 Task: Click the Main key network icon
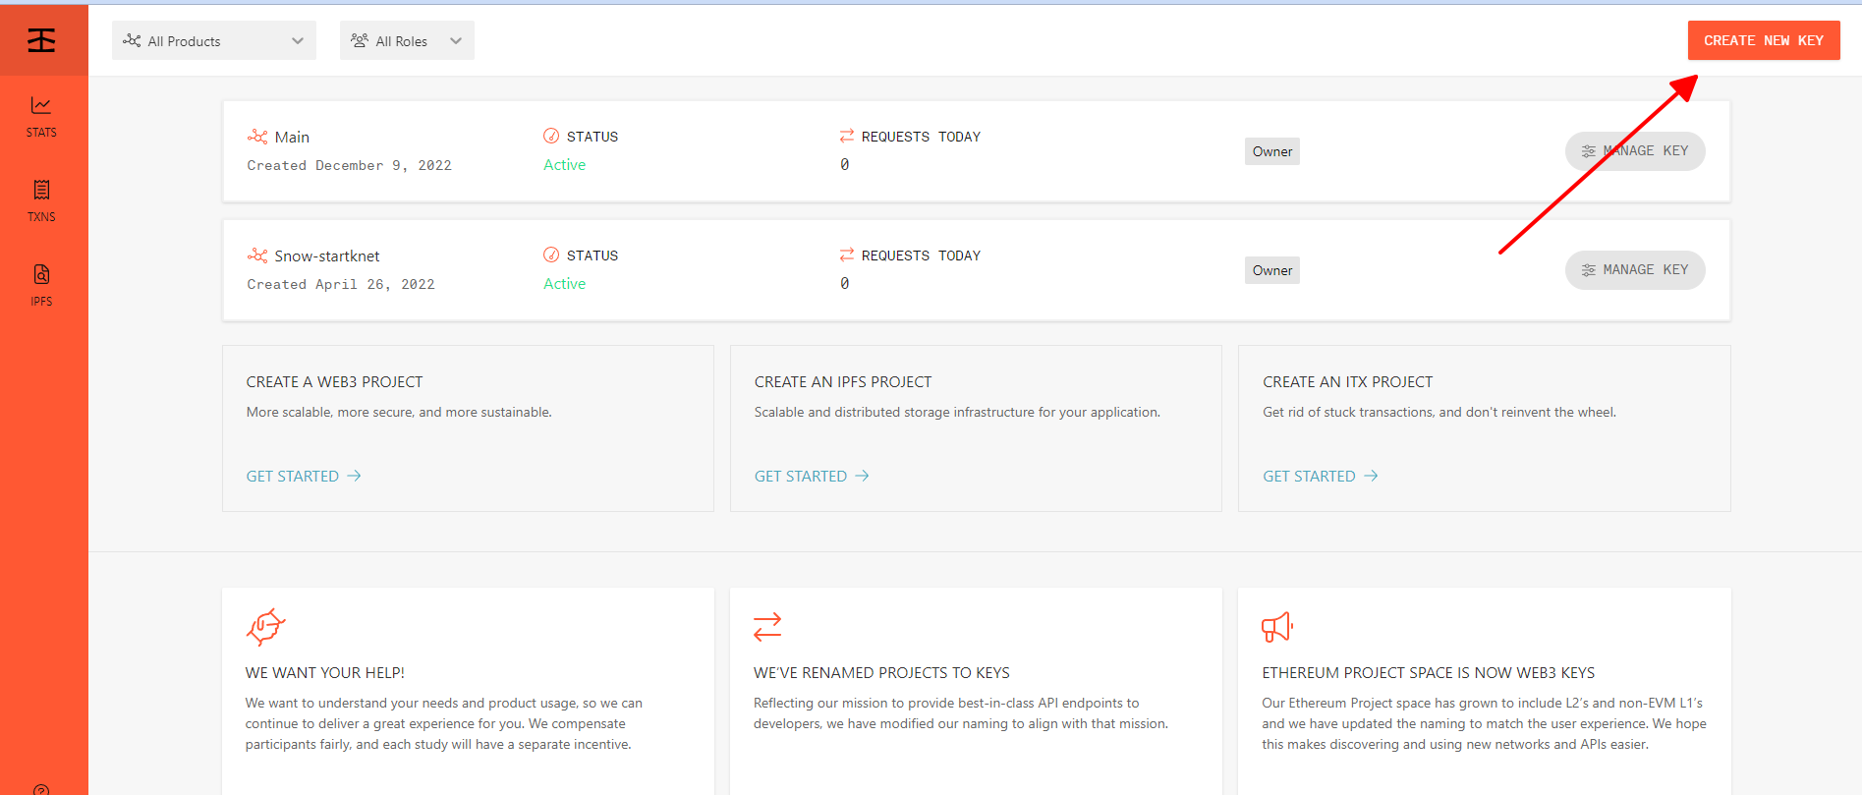point(257,137)
